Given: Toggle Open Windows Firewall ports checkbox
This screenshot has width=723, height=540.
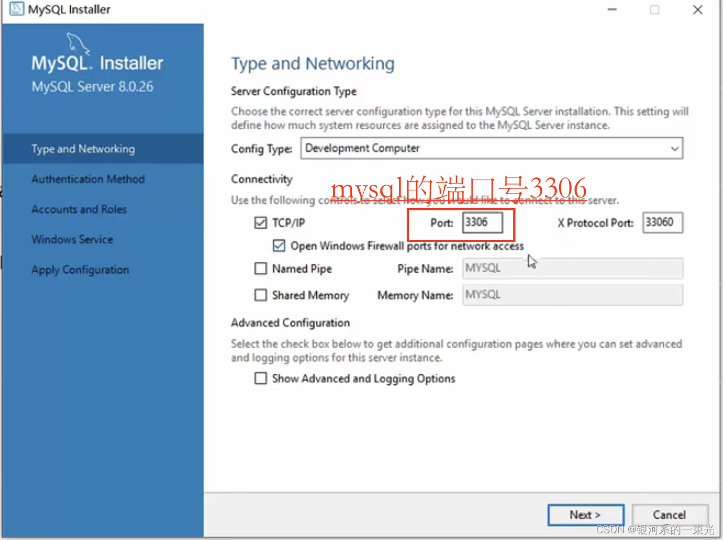Looking at the screenshot, I should pos(279,246).
